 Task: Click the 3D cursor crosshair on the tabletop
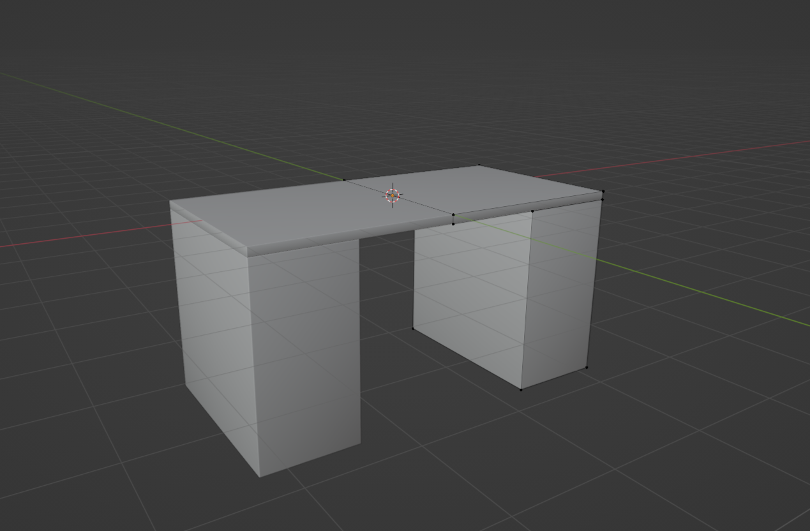pos(393,196)
